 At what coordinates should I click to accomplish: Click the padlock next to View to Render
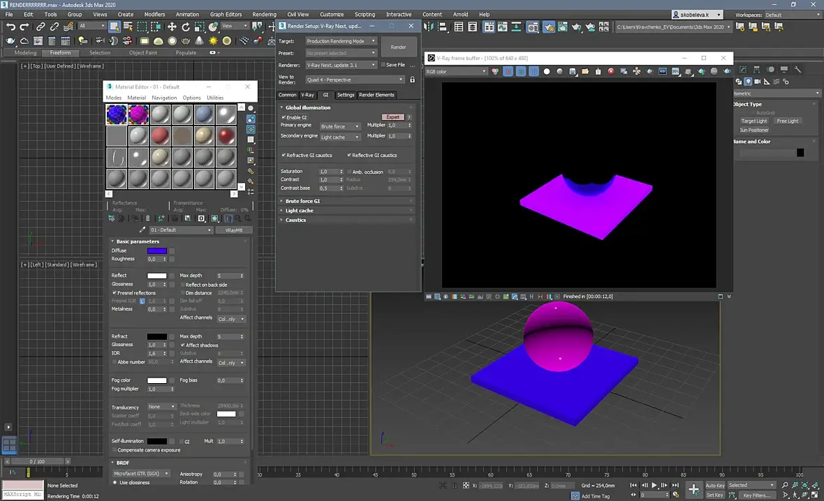[x=412, y=80]
